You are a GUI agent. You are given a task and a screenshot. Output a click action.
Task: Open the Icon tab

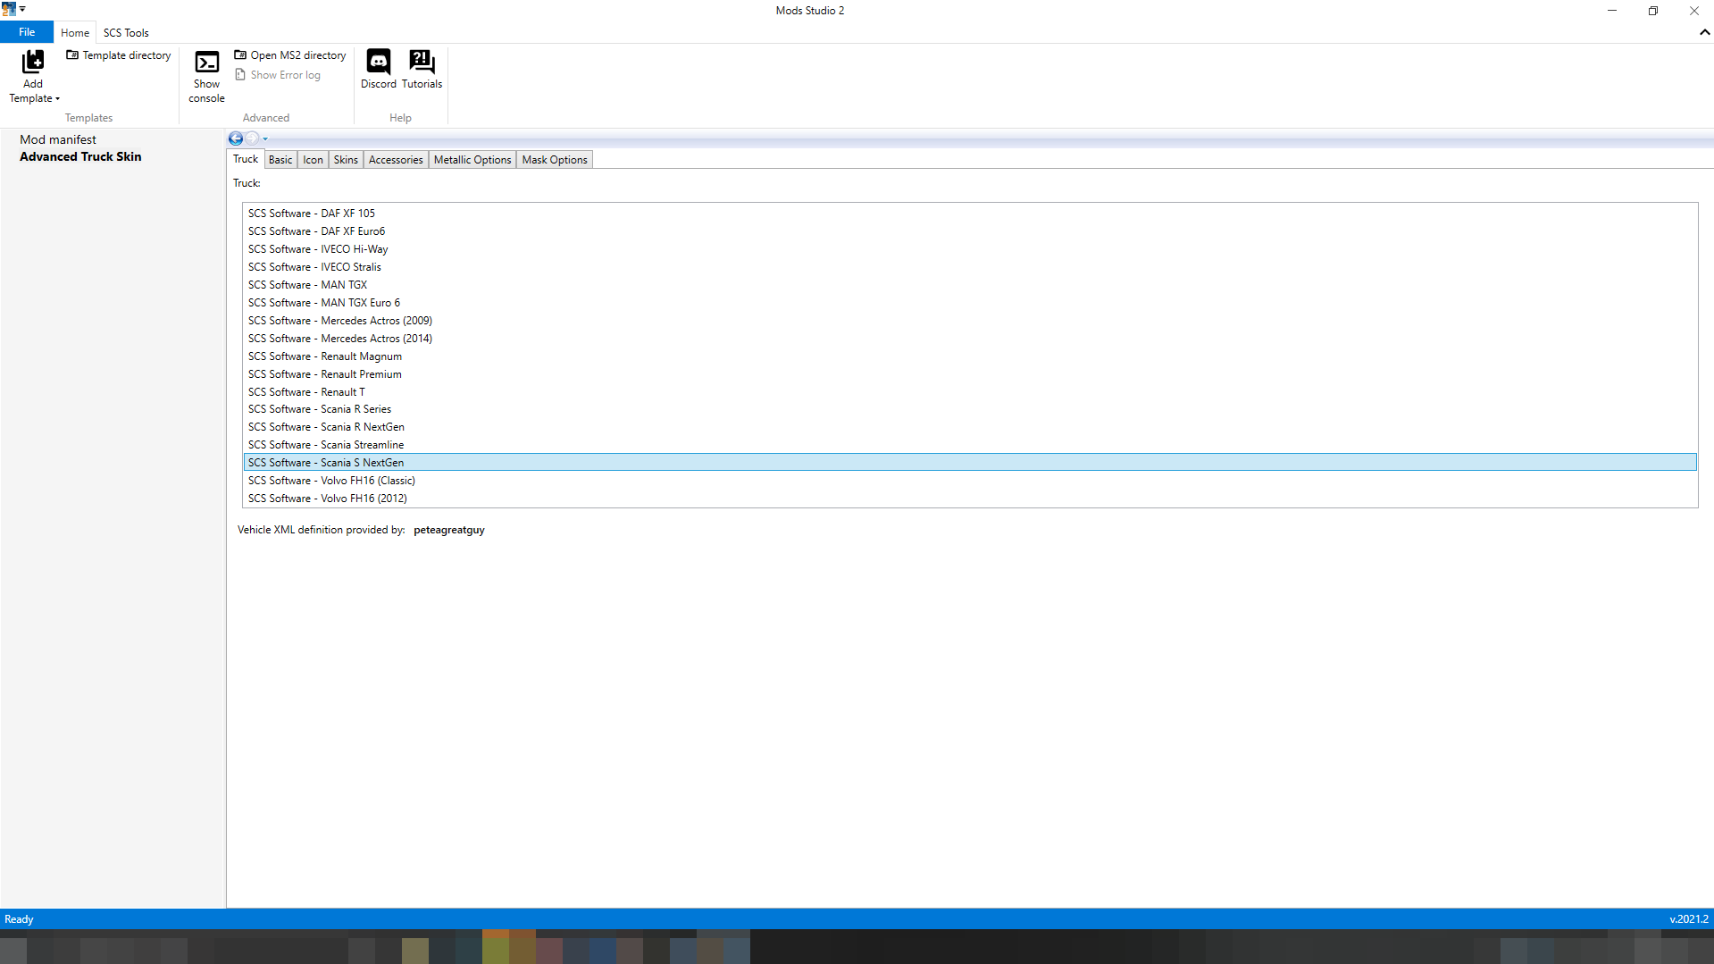[x=313, y=160]
